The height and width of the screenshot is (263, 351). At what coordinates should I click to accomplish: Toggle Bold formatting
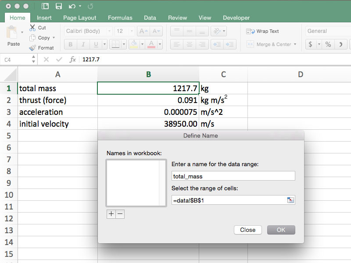pyautogui.click(x=70, y=44)
